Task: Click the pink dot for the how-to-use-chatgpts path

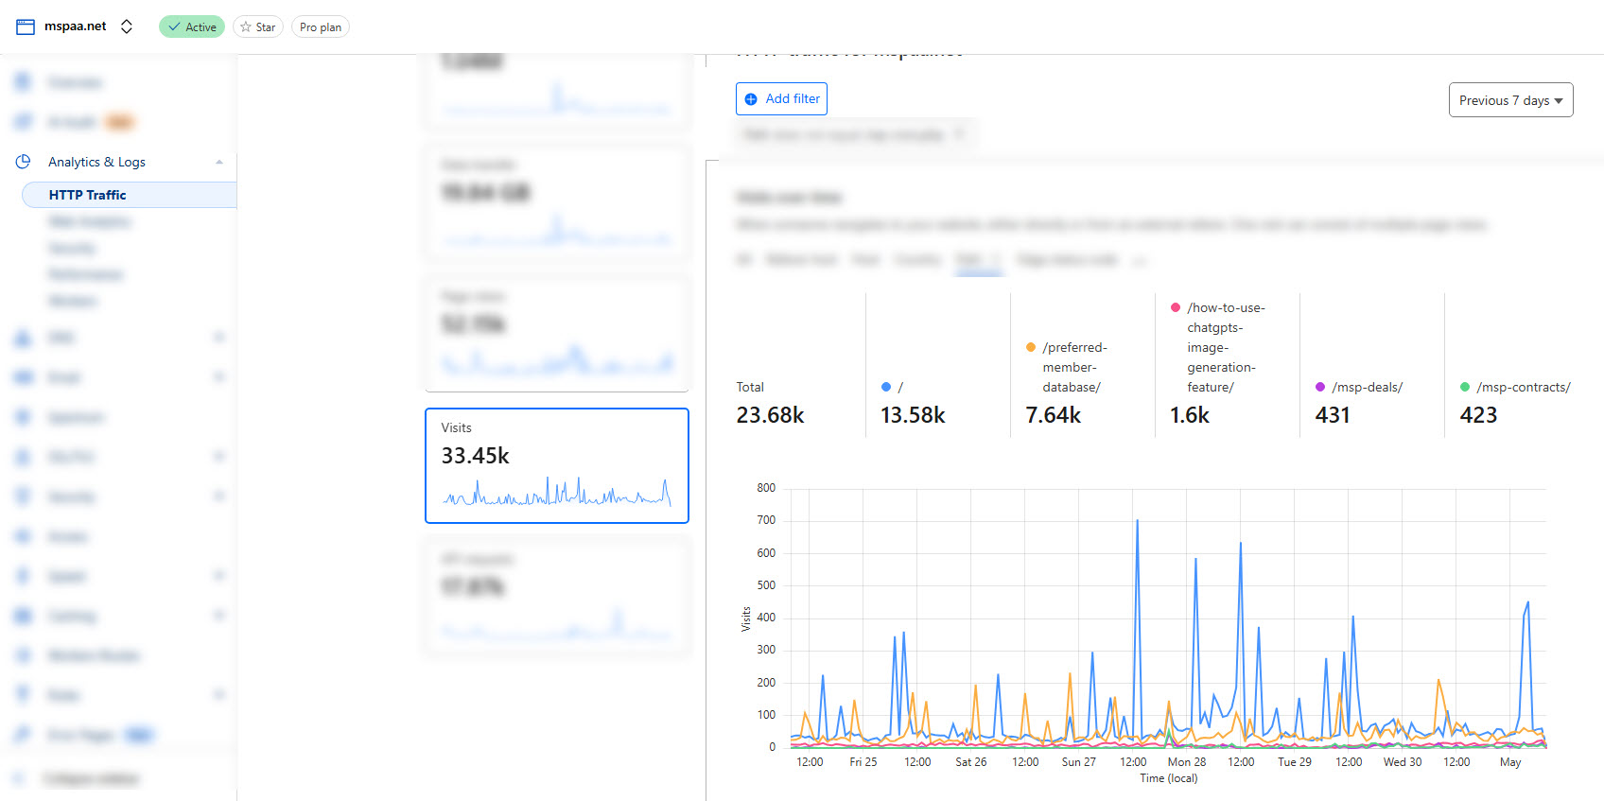Action: tap(1176, 307)
